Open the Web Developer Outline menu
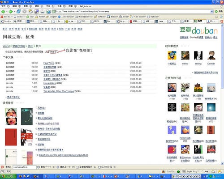The image size is (224, 179). pyautogui.click(x=100, y=17)
